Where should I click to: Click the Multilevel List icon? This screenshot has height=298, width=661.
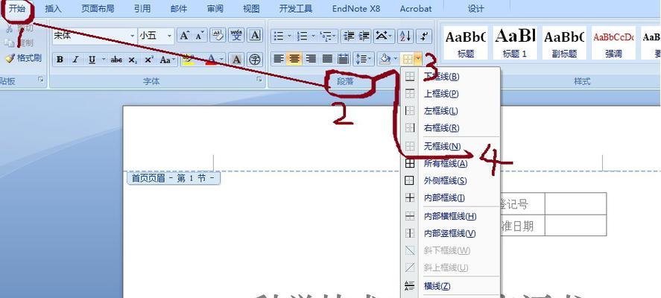[326, 37]
